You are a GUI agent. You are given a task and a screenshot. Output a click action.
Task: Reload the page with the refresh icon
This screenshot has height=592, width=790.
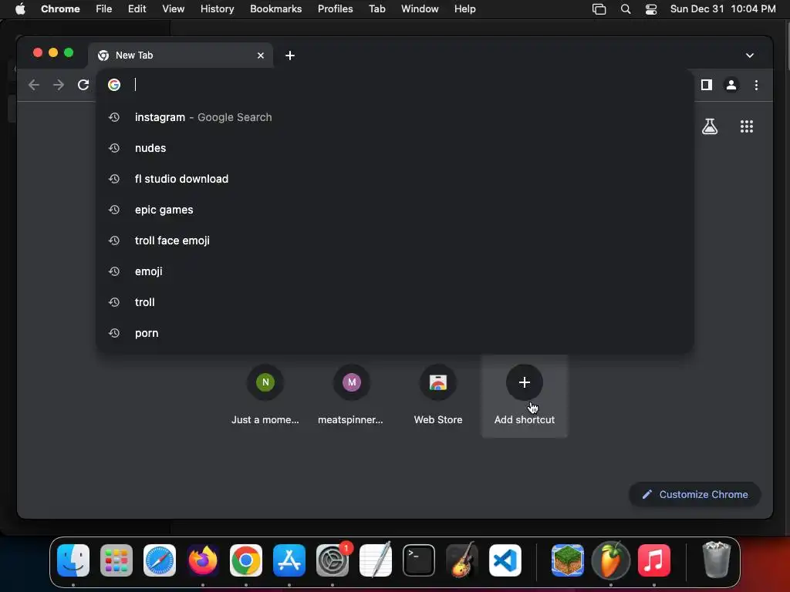pyautogui.click(x=83, y=85)
